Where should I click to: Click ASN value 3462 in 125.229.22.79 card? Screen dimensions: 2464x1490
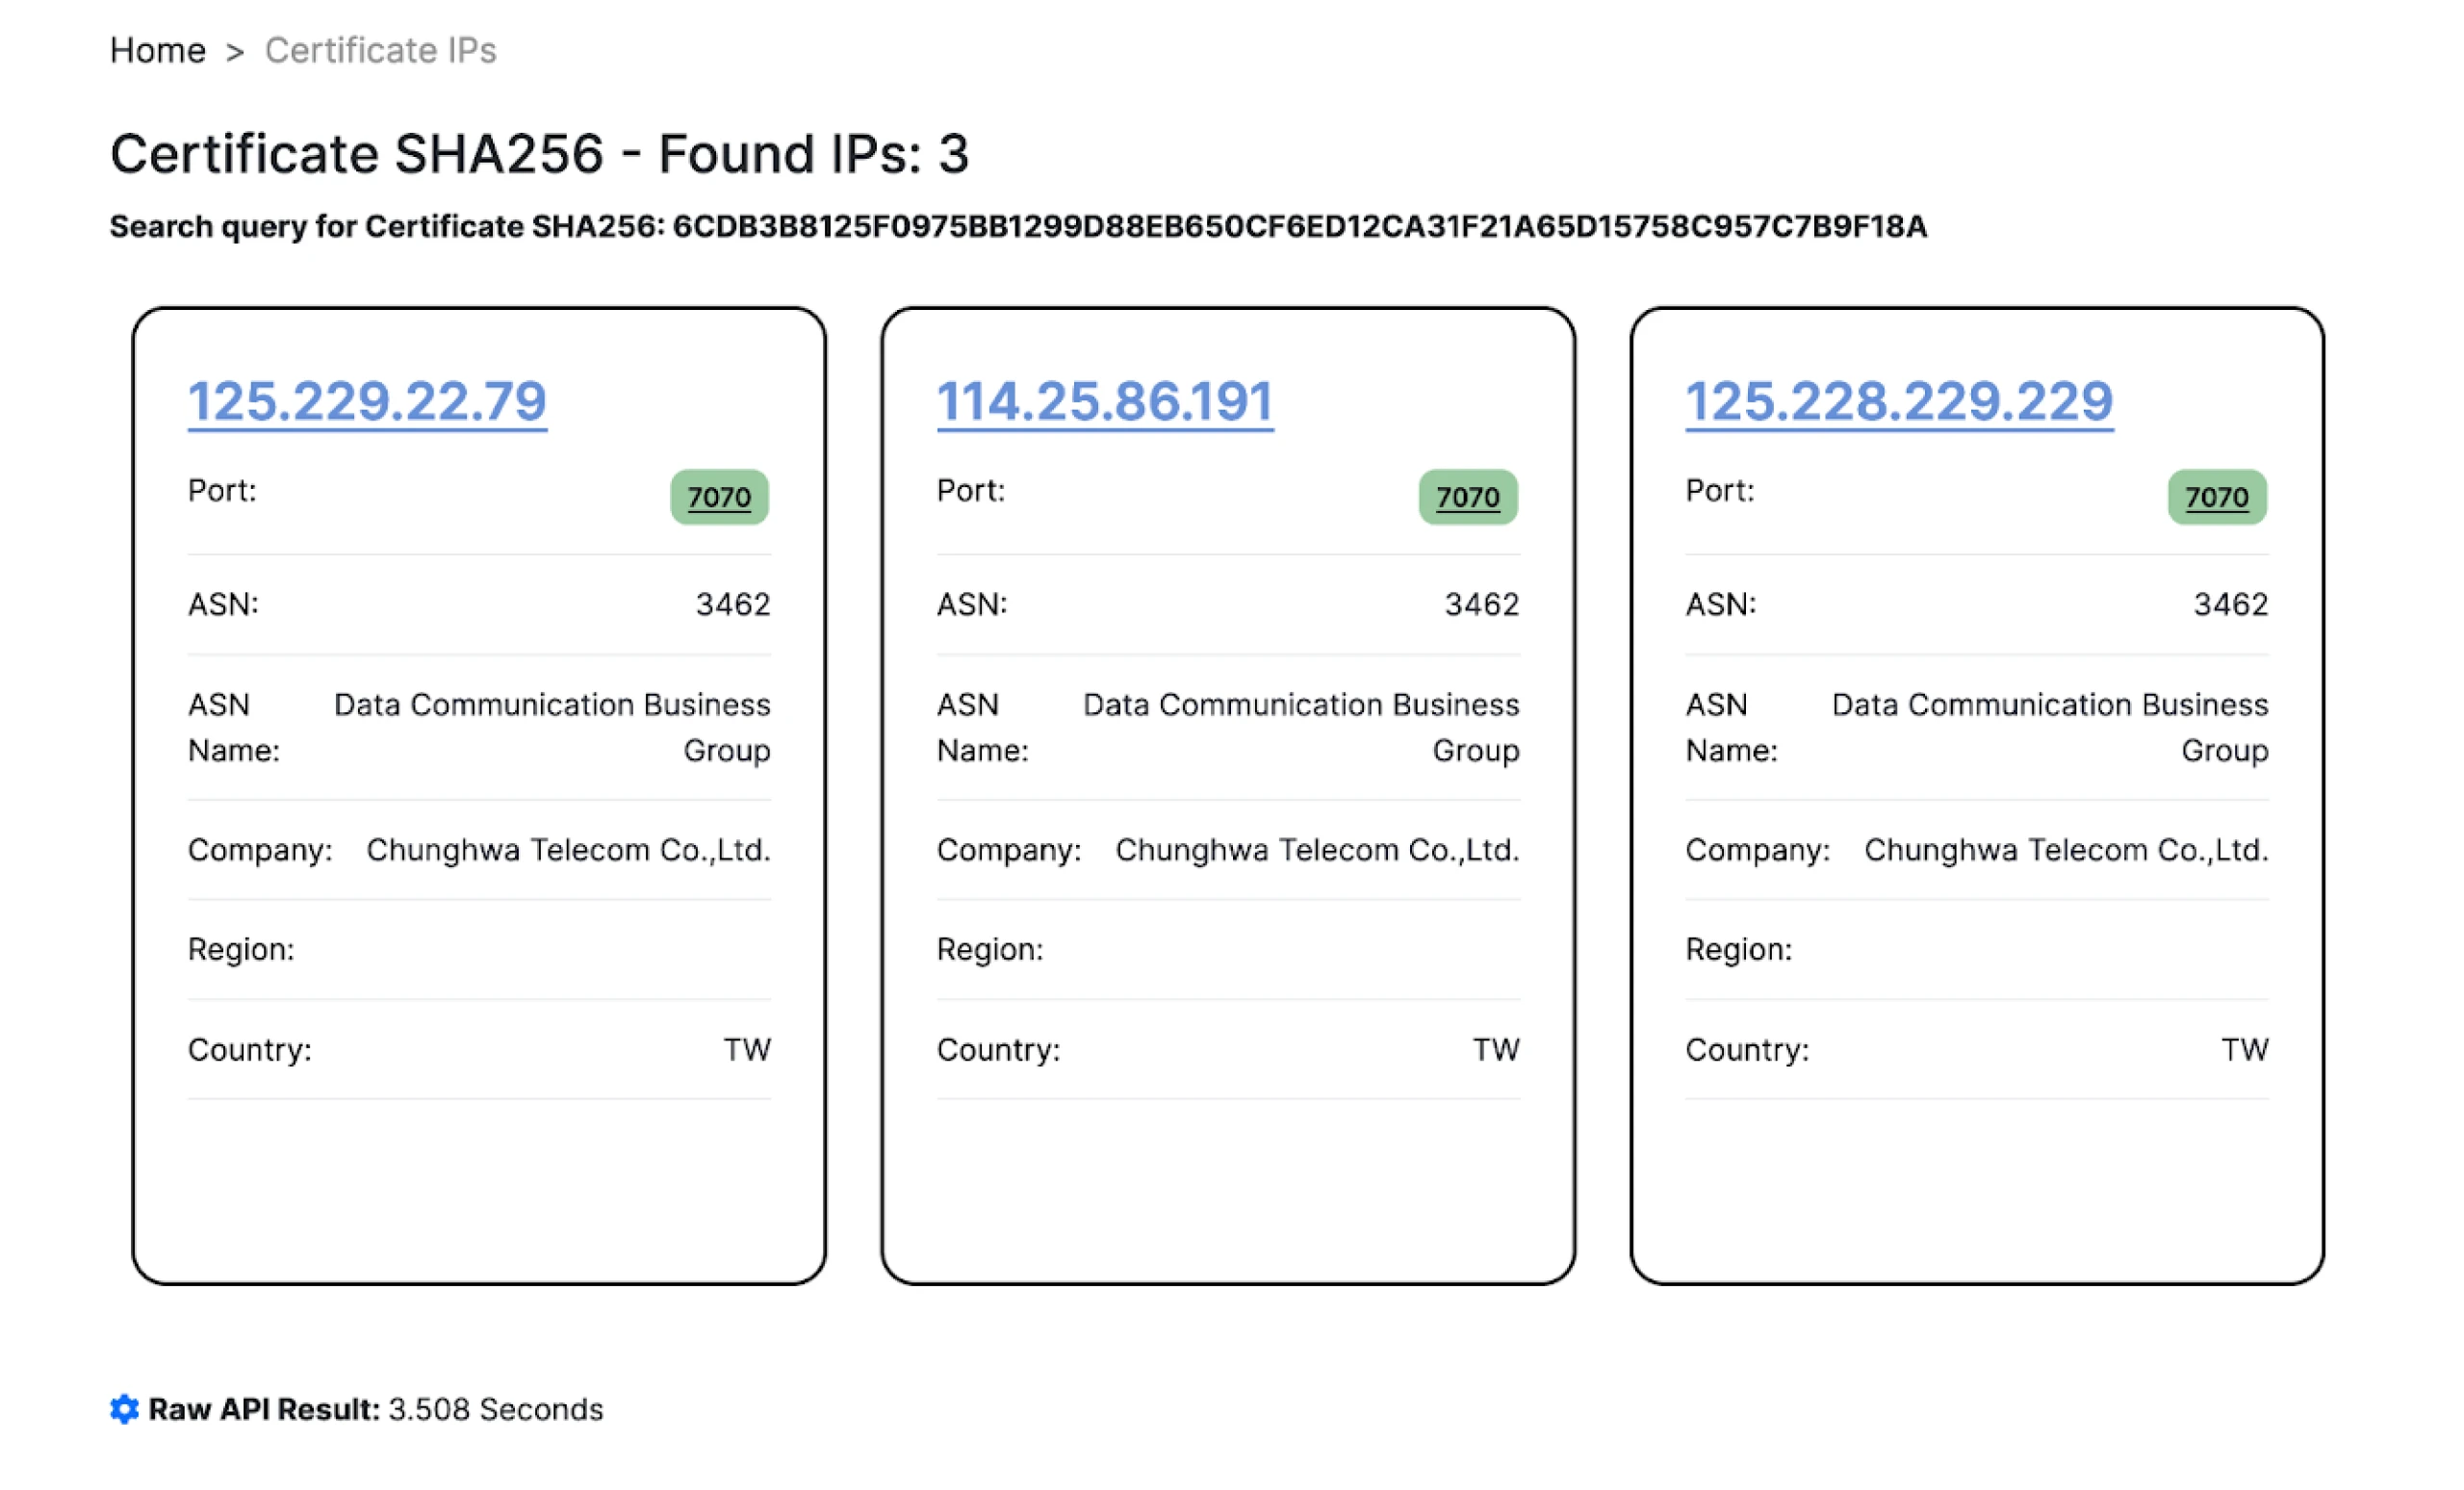(733, 604)
